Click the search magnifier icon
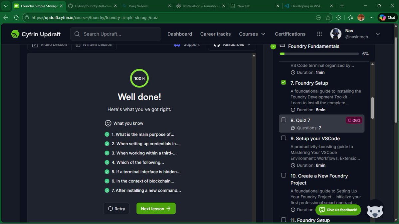Viewport: 399px width, 224px height. point(77,34)
